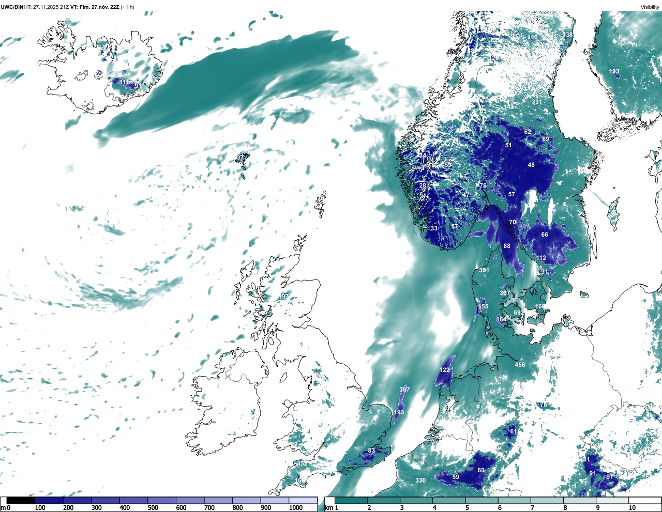Image resolution: width=662 pixels, height=512 pixels.
Task: Click the '88' visibility value on the map
Action: 507,246
